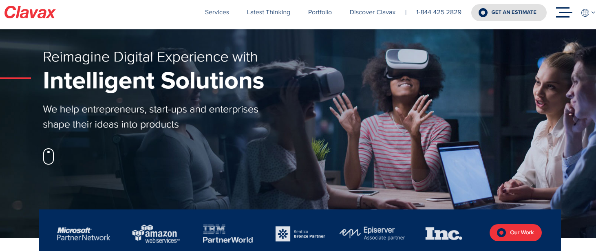
Task: Click the IBM PartnerWorld logo
Action: [228, 234]
